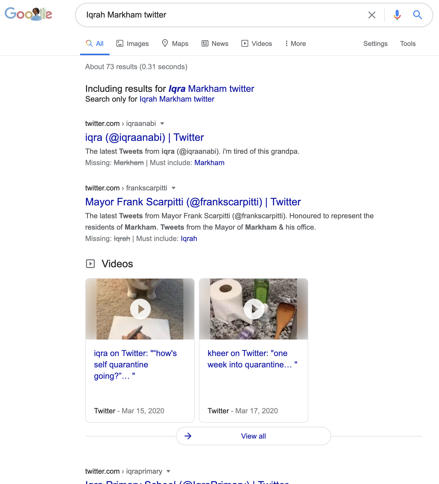This screenshot has width=439, height=484.
Task: Open the Maps tab
Action: pyautogui.click(x=175, y=44)
